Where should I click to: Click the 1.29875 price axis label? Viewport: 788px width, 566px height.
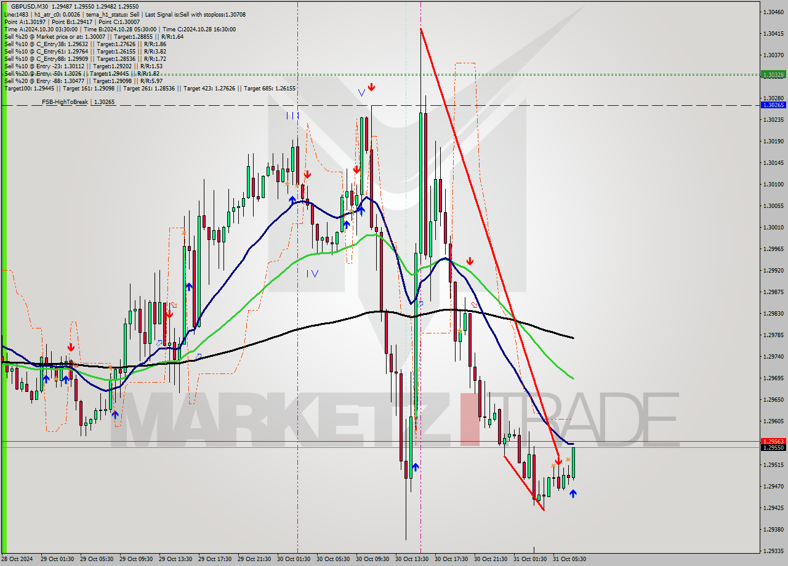pyautogui.click(x=773, y=292)
